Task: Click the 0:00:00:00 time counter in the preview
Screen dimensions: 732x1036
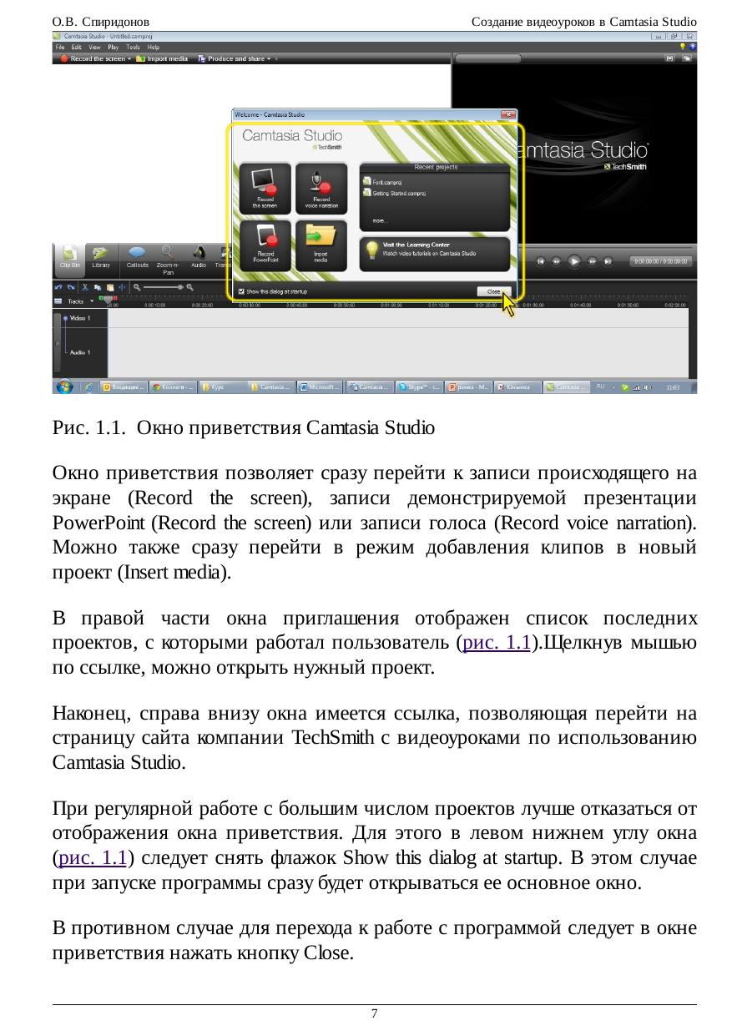Action: (659, 261)
